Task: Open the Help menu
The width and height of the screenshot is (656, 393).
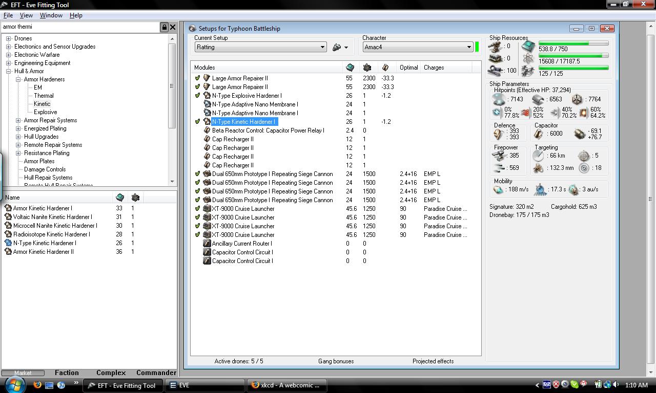Action: pyautogui.click(x=76, y=15)
